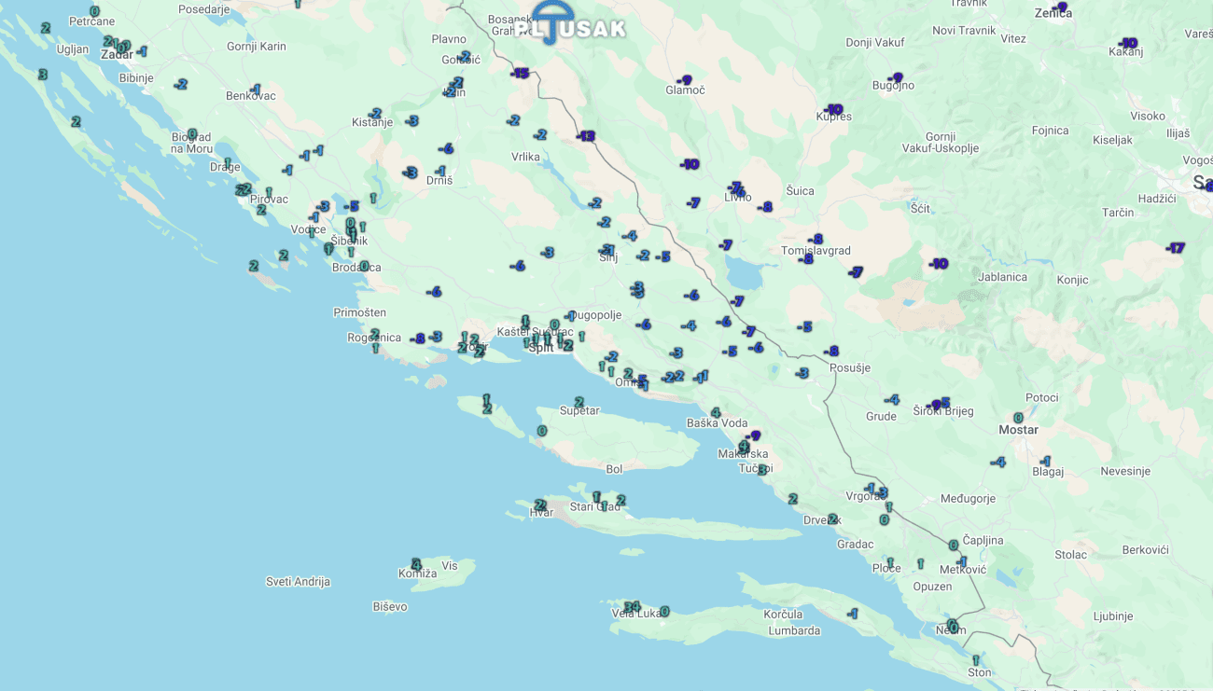Select the -10 marker left of Jablanica
The width and height of the screenshot is (1213, 691).
pos(938,264)
